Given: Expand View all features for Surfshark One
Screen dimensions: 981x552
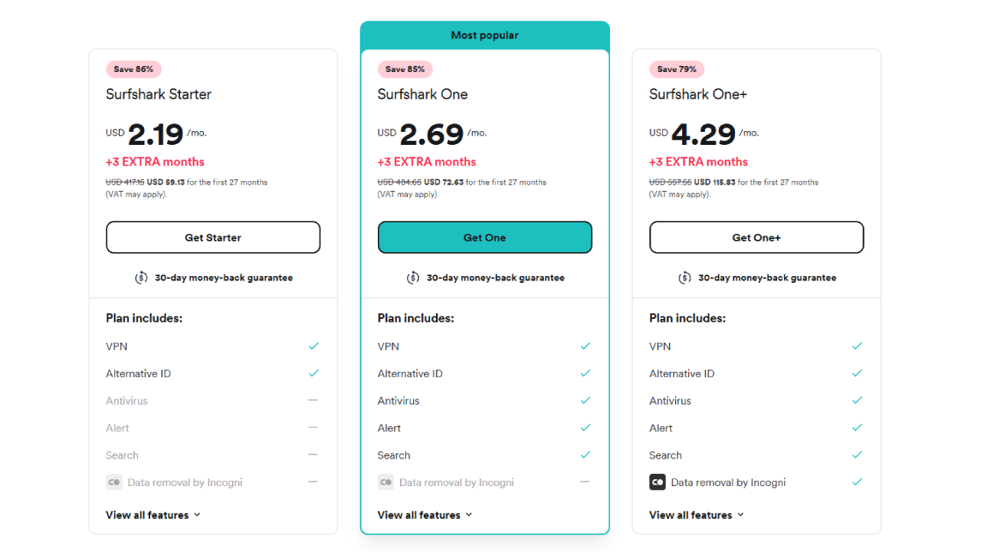Looking at the screenshot, I should click(x=425, y=515).
